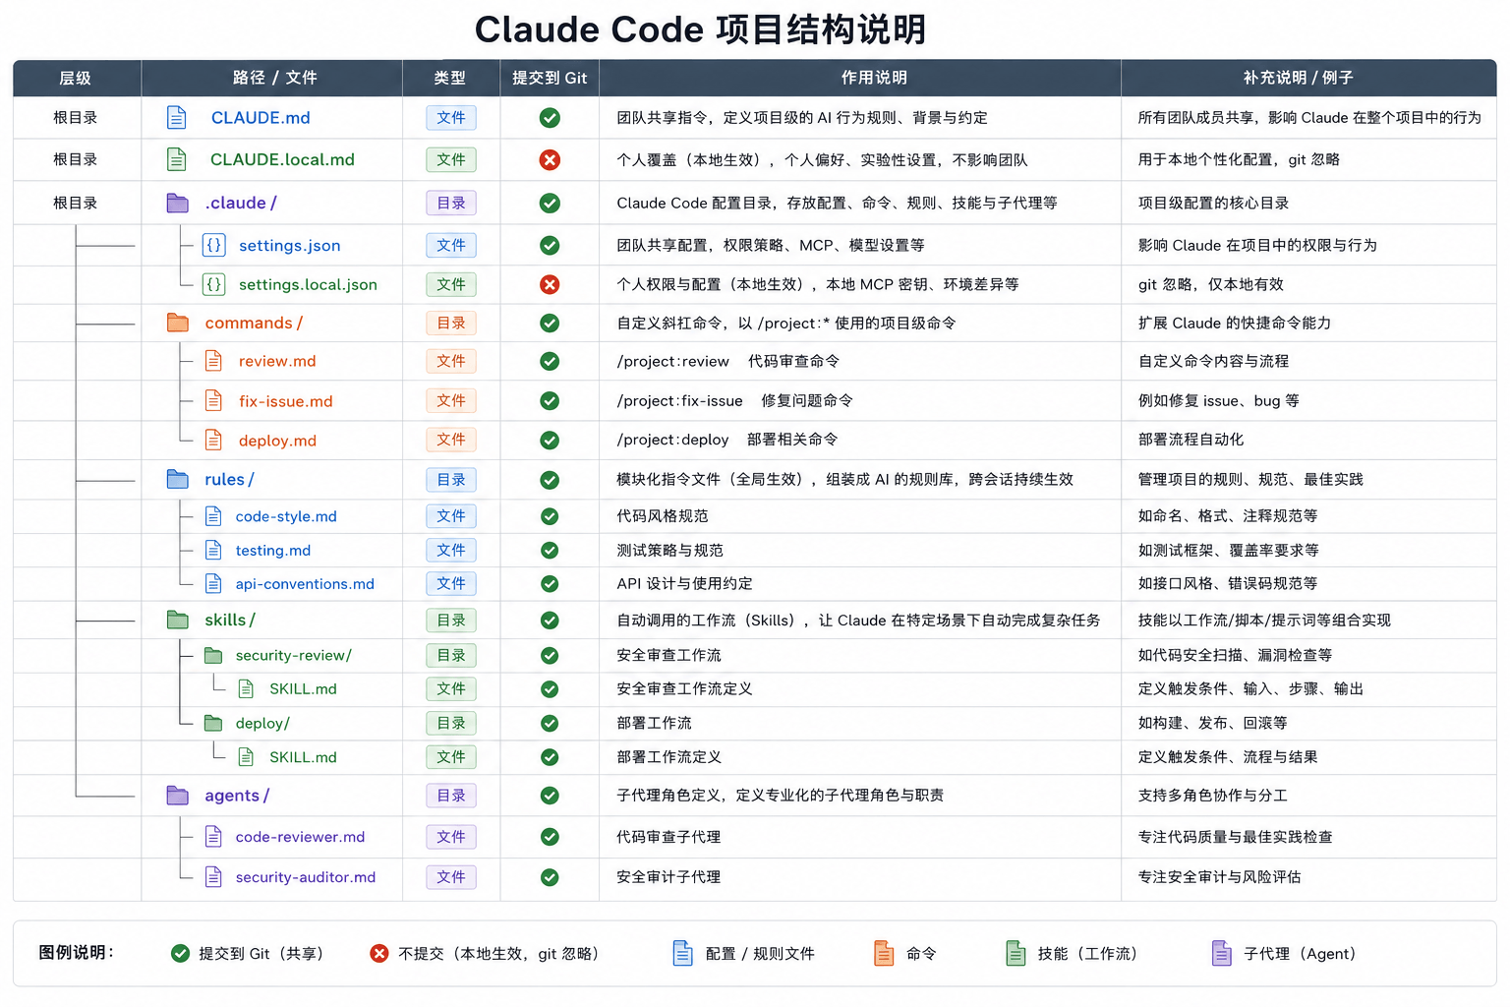Open settings.local.json in the tree
Image resolution: width=1510 pixels, height=1007 pixels.
coord(308,284)
